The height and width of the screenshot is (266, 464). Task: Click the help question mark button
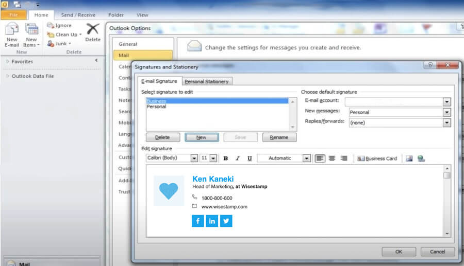[430, 65]
